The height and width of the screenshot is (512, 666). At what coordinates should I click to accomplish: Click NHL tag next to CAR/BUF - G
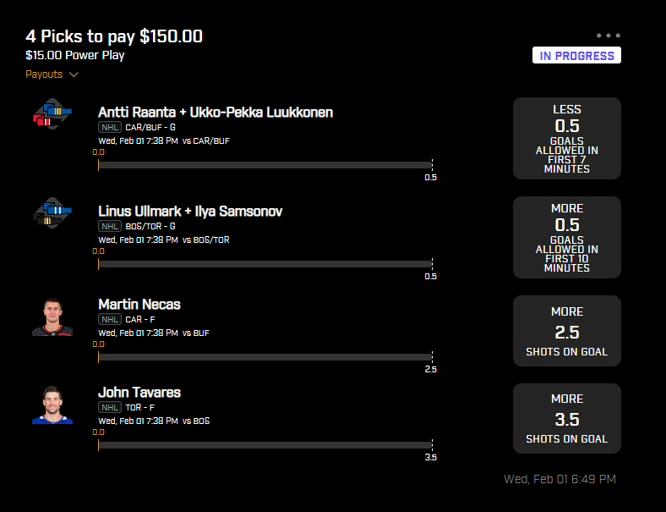tap(110, 127)
